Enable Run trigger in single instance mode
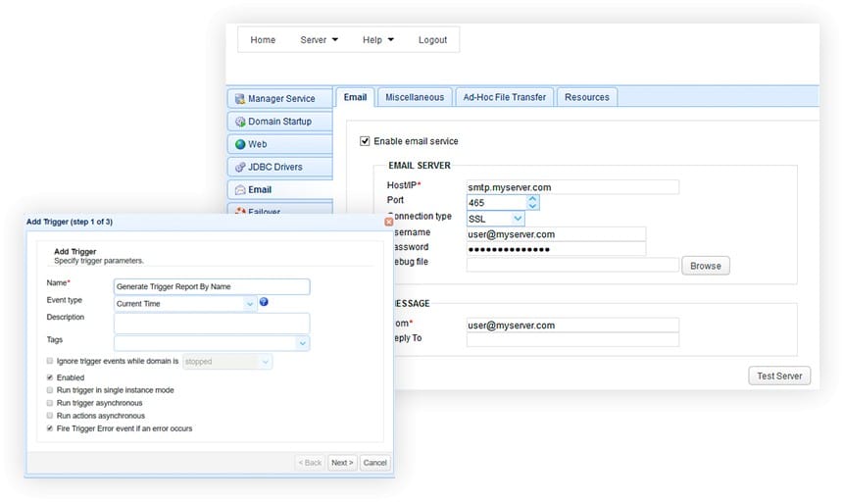The height and width of the screenshot is (502, 843). click(x=49, y=389)
